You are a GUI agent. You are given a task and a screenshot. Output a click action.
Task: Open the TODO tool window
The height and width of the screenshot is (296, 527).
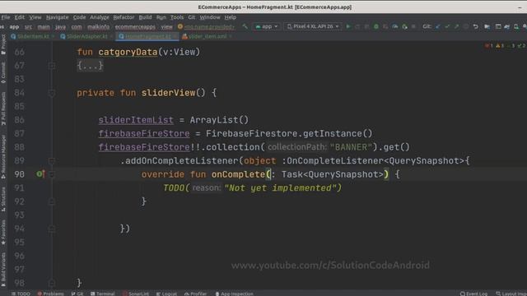click(x=21, y=294)
